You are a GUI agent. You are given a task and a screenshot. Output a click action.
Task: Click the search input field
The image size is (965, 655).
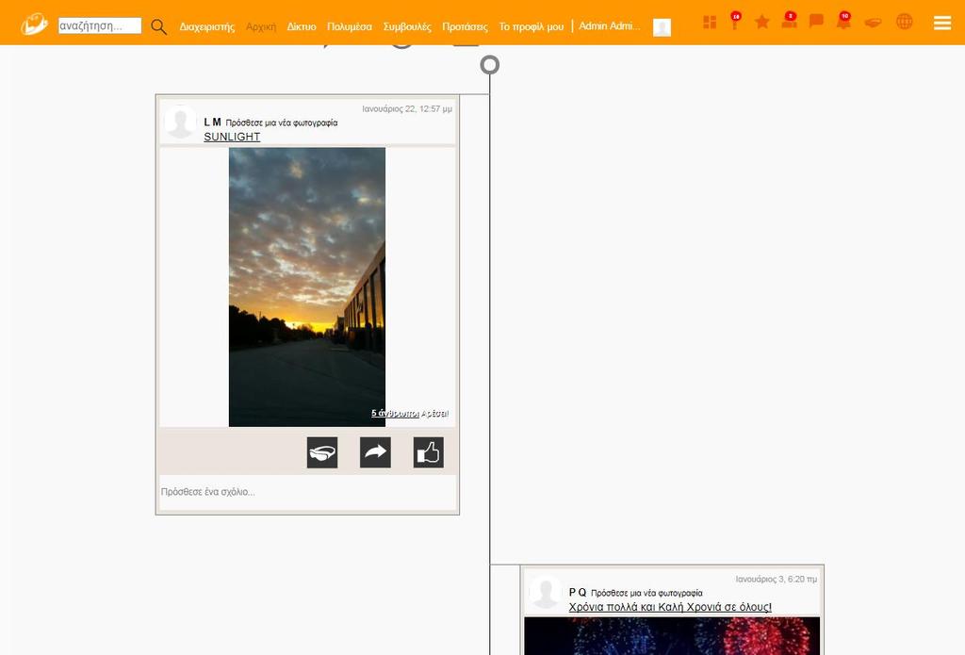pos(100,25)
